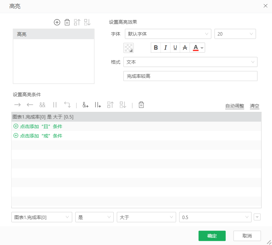This screenshot has height=245, width=272.
Task: Toggle underline formatting
Action: point(175,47)
